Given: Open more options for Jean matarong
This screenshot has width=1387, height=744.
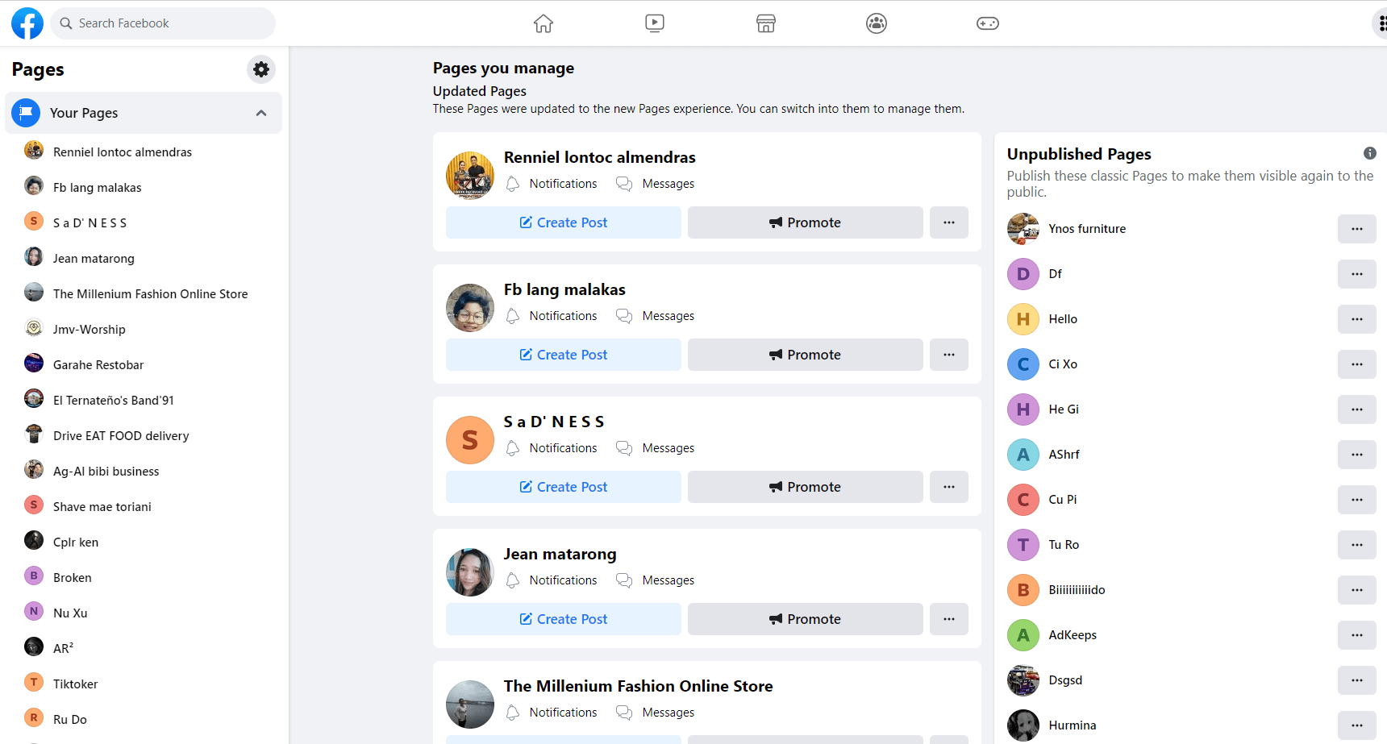Looking at the screenshot, I should pos(949,619).
